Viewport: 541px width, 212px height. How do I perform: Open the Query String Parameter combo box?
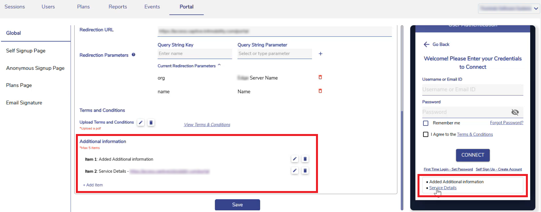[x=274, y=54]
